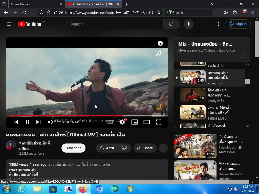259x194 pixels.
Task: Open channel avatar of the uploader
Action: click(11, 145)
